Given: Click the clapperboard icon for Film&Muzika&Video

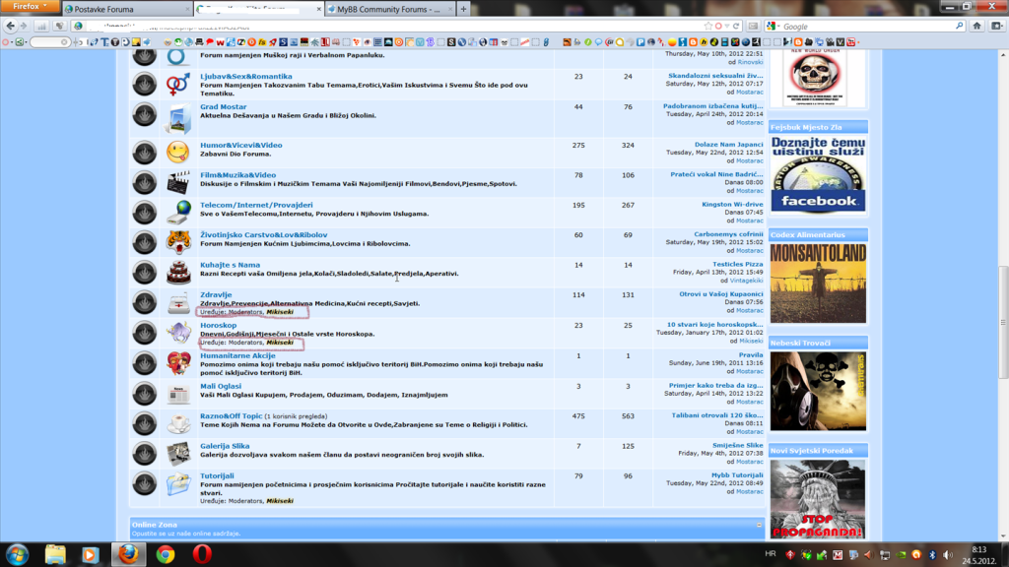Looking at the screenshot, I should [178, 182].
